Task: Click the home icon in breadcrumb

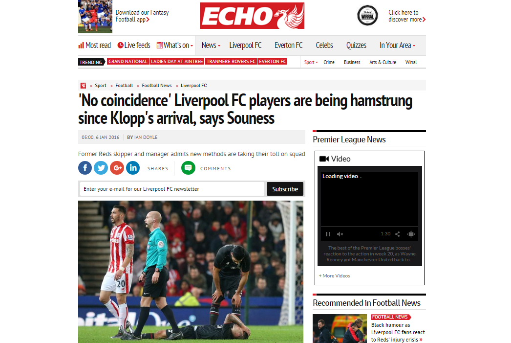Action: (84, 86)
